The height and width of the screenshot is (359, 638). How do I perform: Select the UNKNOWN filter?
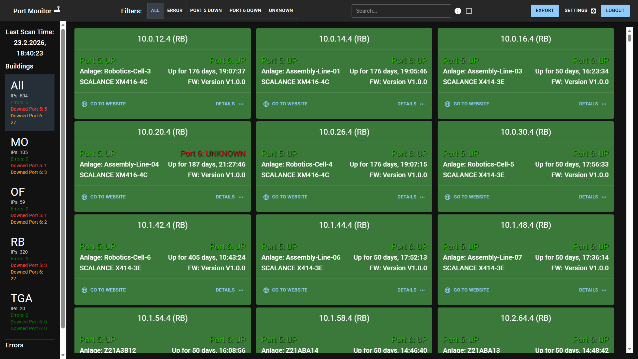(x=280, y=10)
